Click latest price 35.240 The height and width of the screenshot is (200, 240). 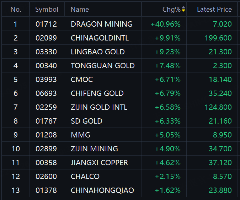[220, 93]
